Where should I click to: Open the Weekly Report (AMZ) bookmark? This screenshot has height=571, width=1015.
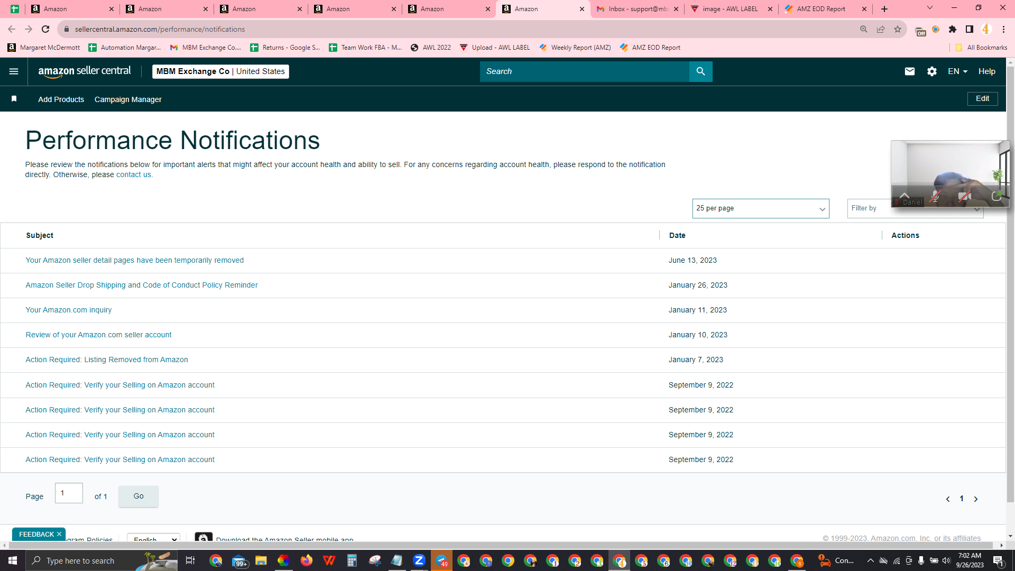pyautogui.click(x=575, y=48)
